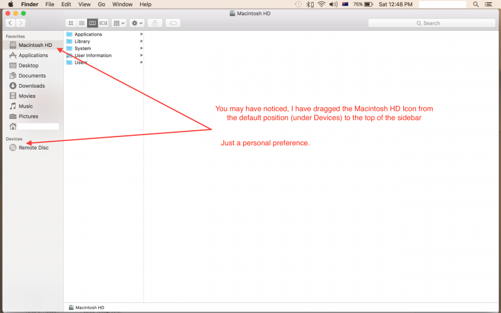The height and width of the screenshot is (313, 501).
Task: Click the Share toolbar icon
Action: click(155, 23)
